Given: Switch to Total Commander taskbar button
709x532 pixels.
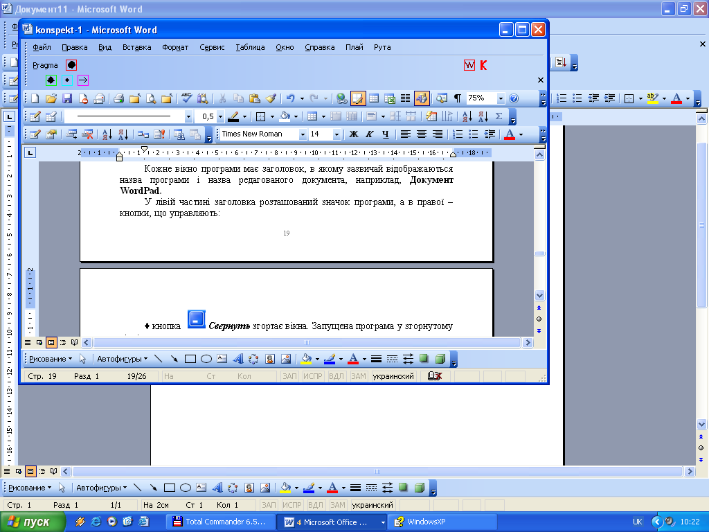Looking at the screenshot, I should [222, 522].
